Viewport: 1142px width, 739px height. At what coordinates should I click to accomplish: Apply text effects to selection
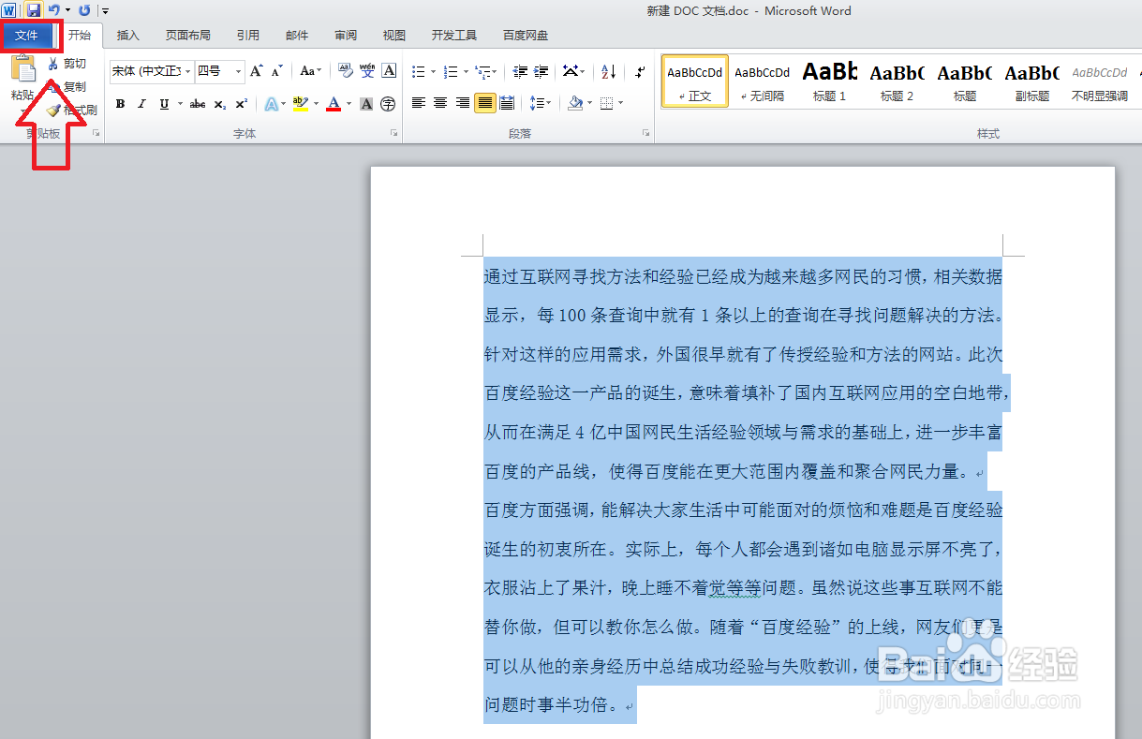tap(272, 104)
